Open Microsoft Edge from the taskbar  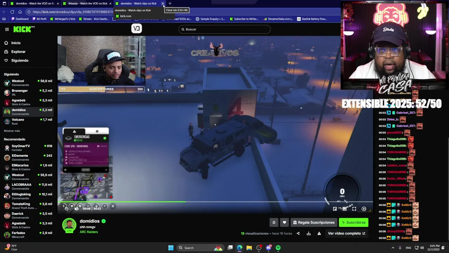(240, 248)
